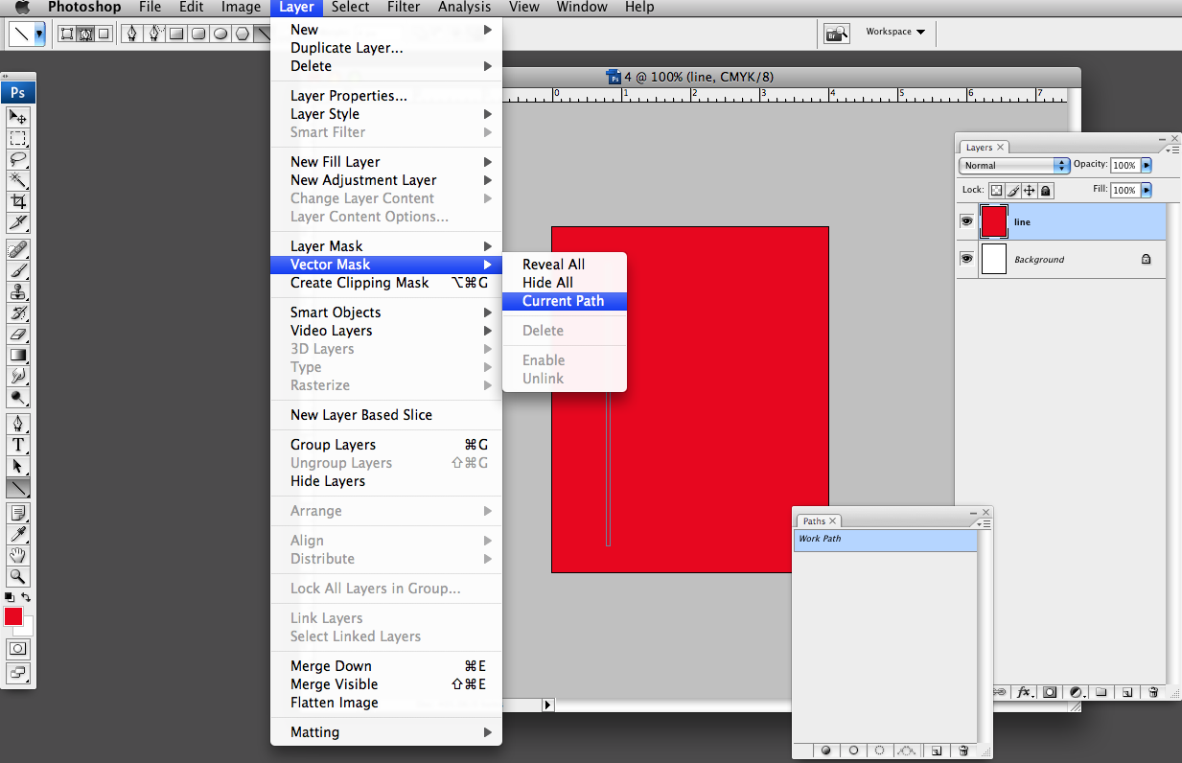Add layer style using fx icon

point(1024,691)
